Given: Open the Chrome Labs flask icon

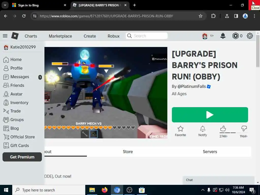Looking at the screenshot, I should pyautogui.click(x=227, y=16).
